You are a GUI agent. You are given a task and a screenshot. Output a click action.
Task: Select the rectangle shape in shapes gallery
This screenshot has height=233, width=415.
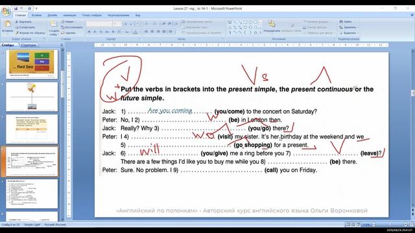245,22
